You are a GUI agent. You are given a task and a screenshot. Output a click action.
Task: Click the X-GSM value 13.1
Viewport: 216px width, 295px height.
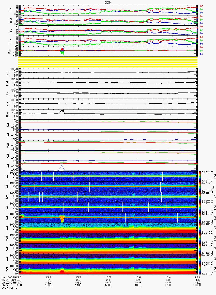197,277
